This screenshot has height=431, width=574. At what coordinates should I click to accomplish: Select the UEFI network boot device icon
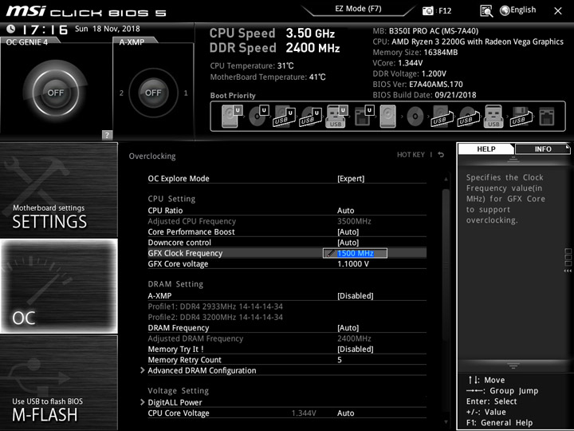[x=364, y=117]
